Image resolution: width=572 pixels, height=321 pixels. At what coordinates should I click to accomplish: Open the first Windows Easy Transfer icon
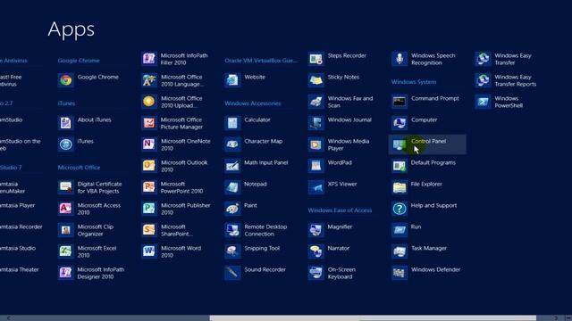pos(483,59)
